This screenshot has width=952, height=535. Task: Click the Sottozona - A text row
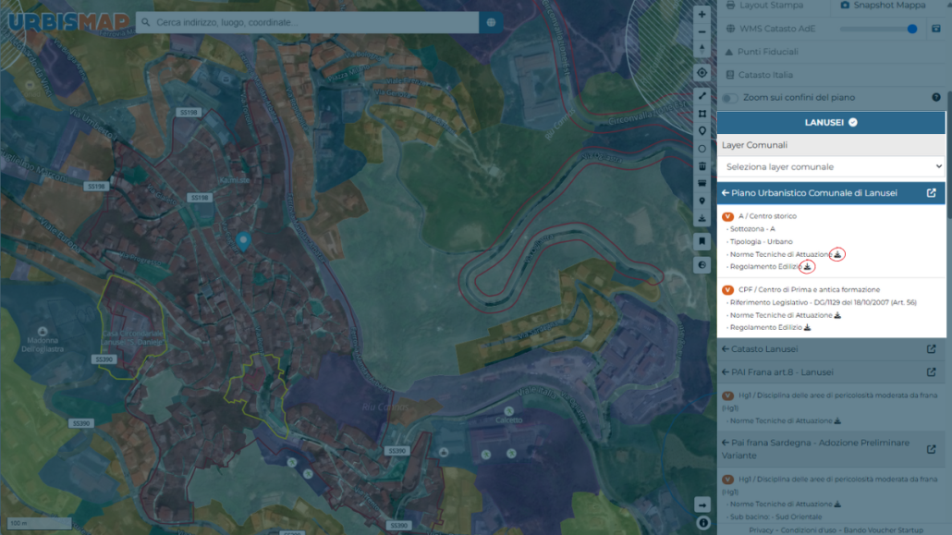click(752, 229)
